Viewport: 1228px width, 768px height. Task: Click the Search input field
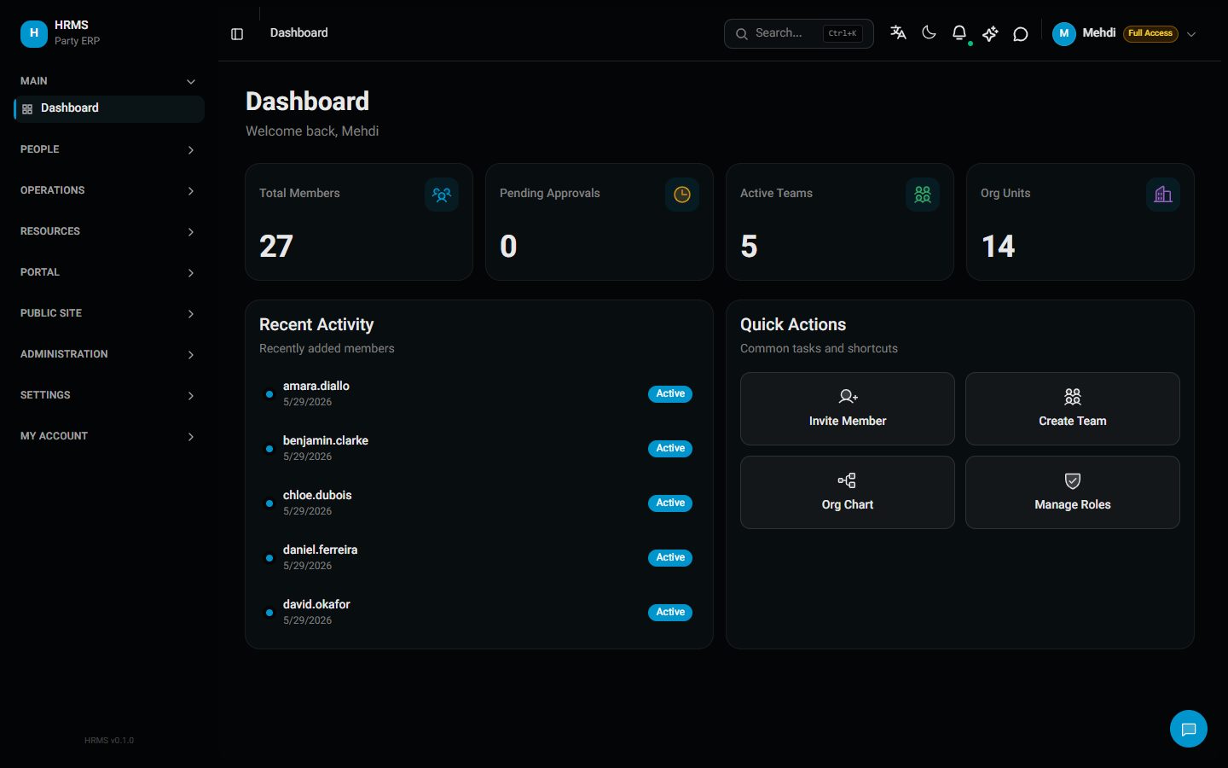coord(798,33)
